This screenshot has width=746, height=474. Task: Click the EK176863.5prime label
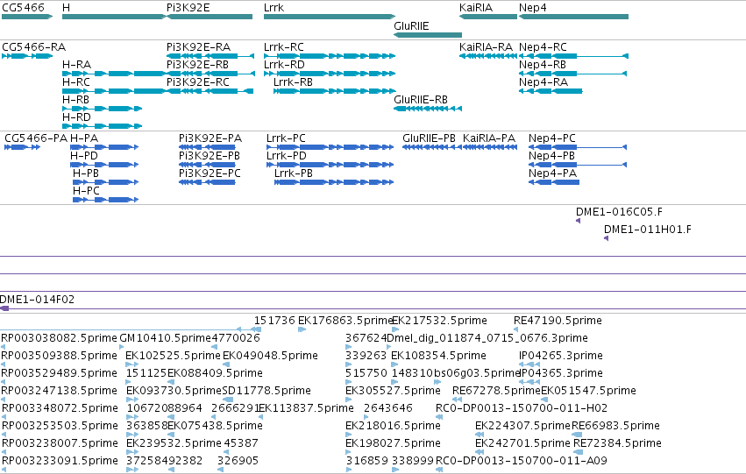[x=346, y=321]
